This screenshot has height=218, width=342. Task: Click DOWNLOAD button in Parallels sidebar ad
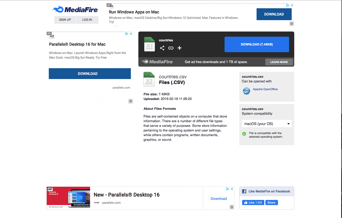click(x=90, y=74)
